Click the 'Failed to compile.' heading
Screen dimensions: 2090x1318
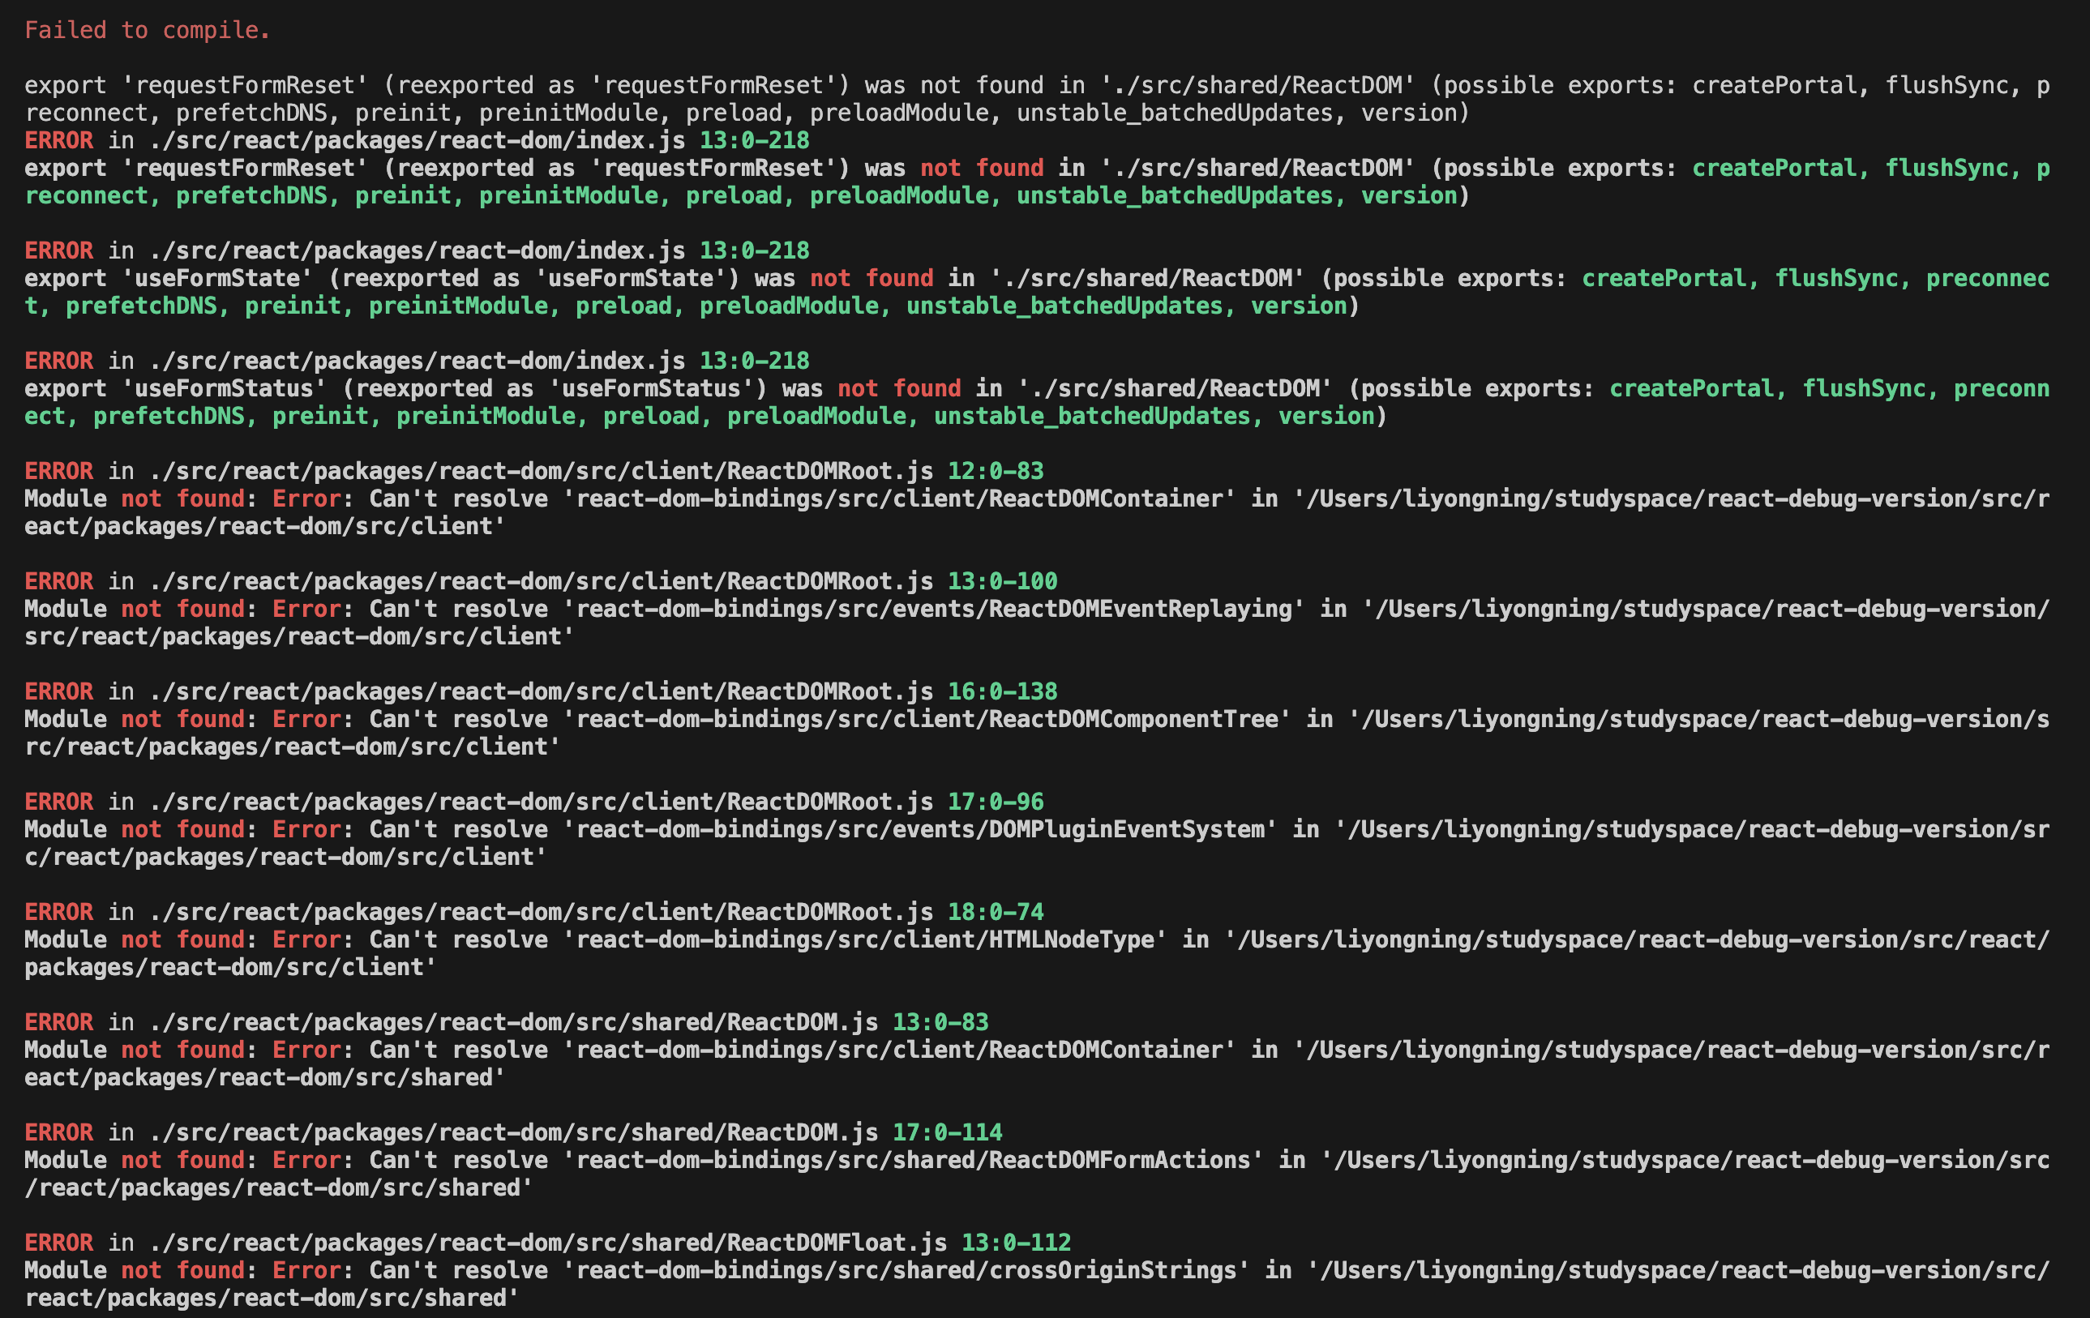pyautogui.click(x=147, y=30)
